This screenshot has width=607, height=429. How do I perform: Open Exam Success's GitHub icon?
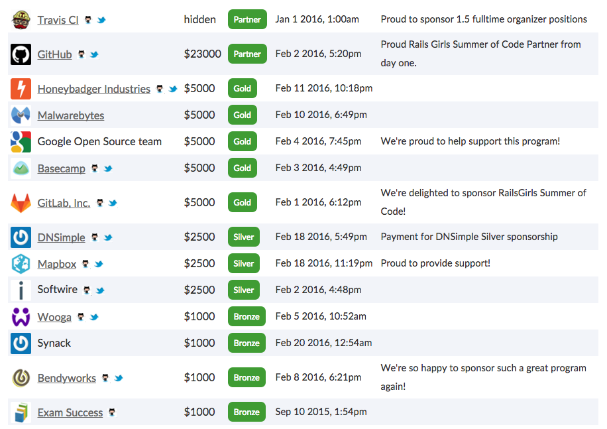[112, 412]
